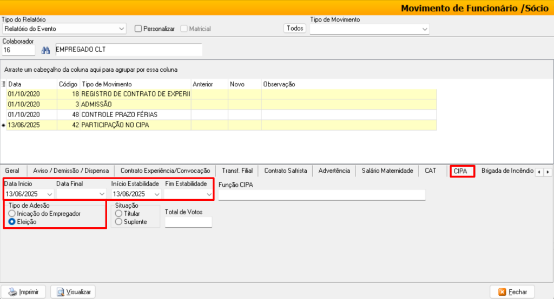Select the ADMISSÃO movement row
This screenshot has width=554, height=299.
221,104
